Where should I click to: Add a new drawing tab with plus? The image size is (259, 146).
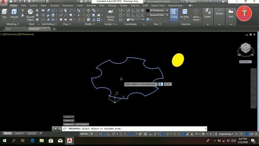tap(54, 29)
